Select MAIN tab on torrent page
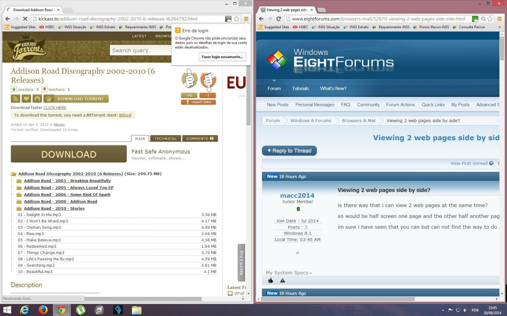The height and width of the screenshot is (316, 507). coord(140,139)
